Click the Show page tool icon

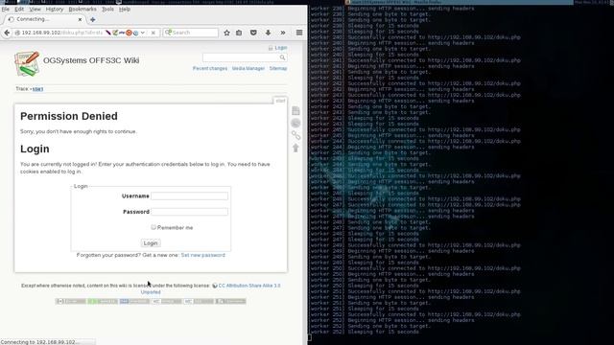point(295,111)
